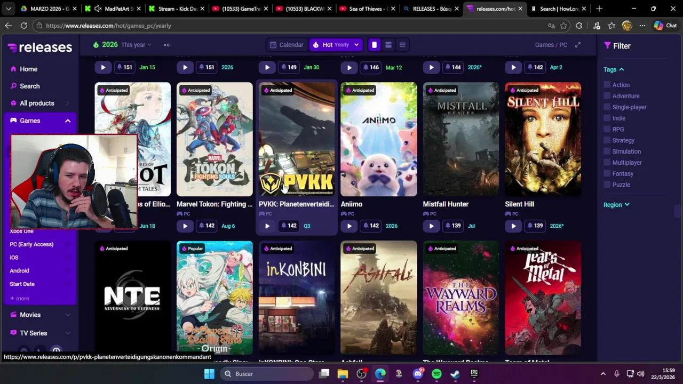Open Search in the sidebar

click(x=30, y=86)
